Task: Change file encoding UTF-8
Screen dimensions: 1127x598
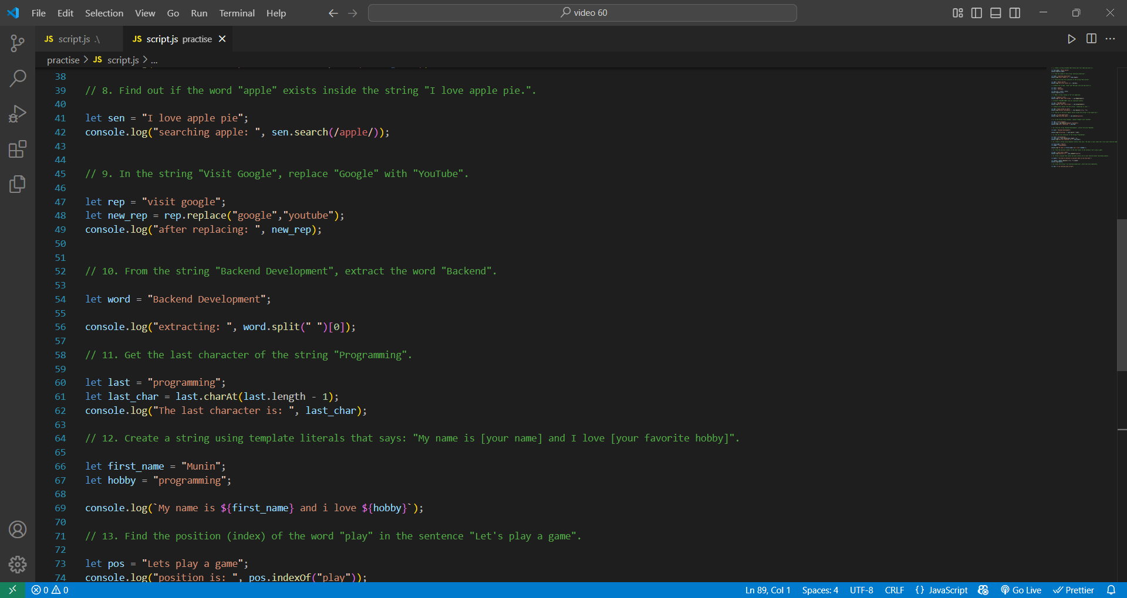Action: coord(862,590)
